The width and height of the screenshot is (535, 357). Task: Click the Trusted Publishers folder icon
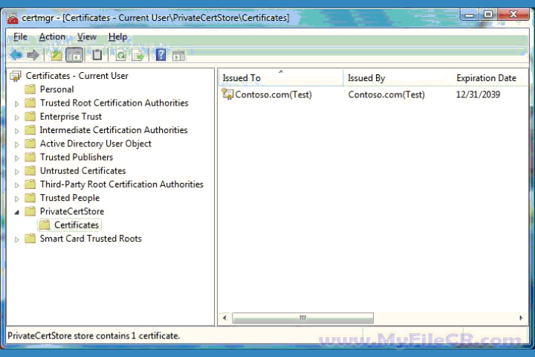coord(30,157)
